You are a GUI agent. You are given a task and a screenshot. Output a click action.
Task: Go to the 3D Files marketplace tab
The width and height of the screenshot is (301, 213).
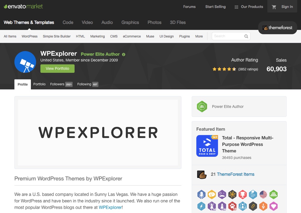coord(178,22)
